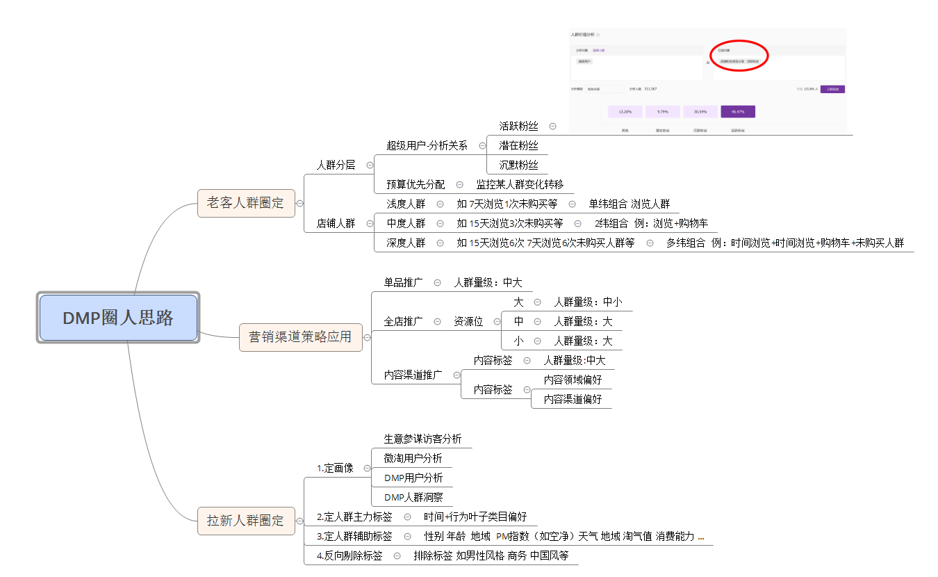The image size is (938, 577).
Task: Collapse the 深度人群 node
Action: [x=441, y=243]
